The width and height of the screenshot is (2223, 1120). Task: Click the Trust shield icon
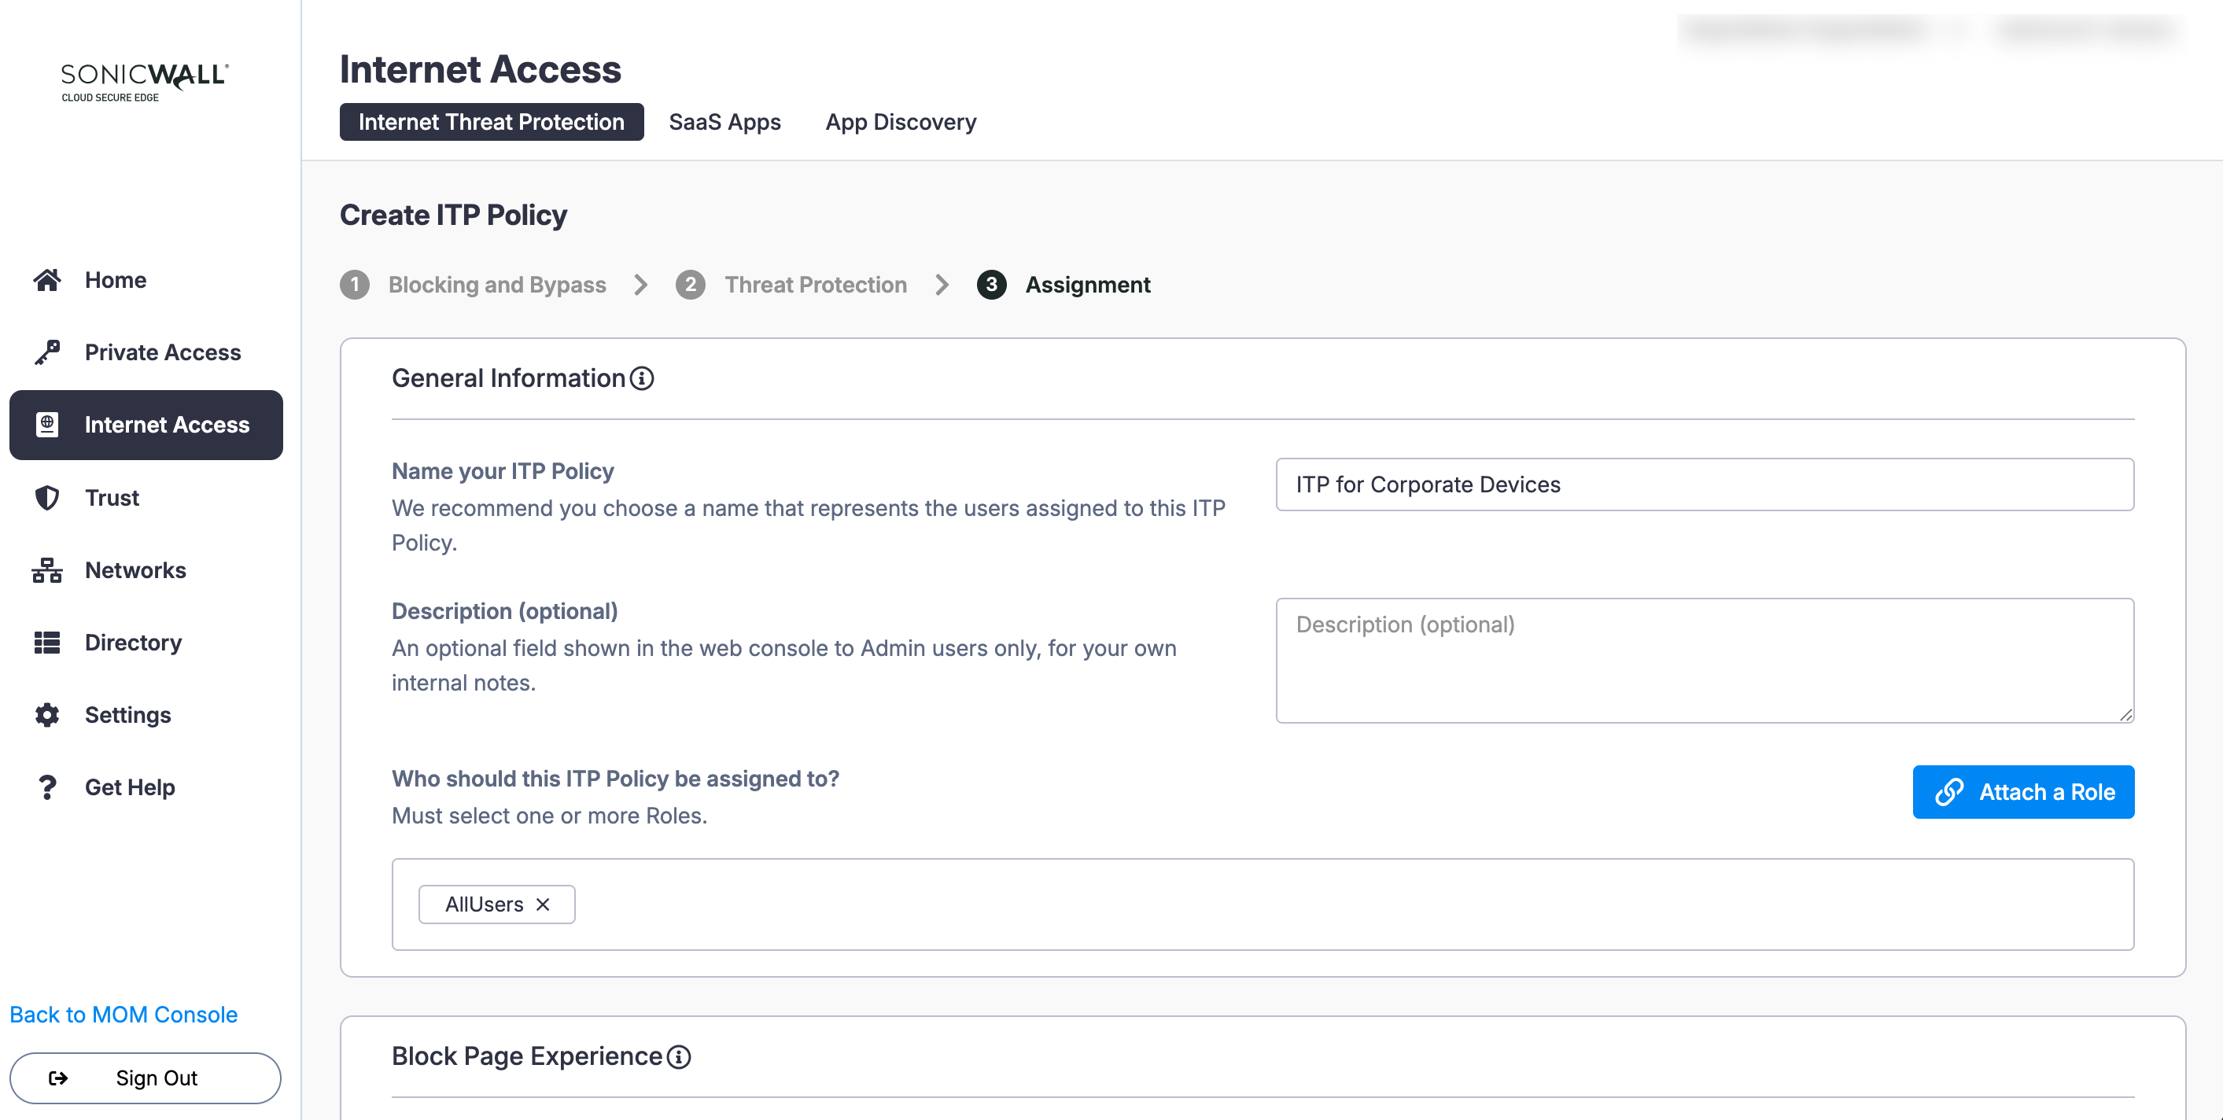pyautogui.click(x=47, y=498)
